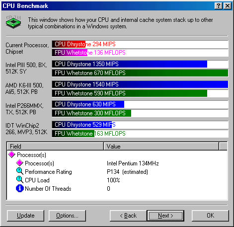Click the 'Intel P266MMX, TX, 512K PB' label
Screen dimensions: 234x227
point(24,109)
